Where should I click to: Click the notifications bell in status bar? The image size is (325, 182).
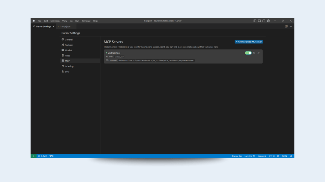coord(291,156)
